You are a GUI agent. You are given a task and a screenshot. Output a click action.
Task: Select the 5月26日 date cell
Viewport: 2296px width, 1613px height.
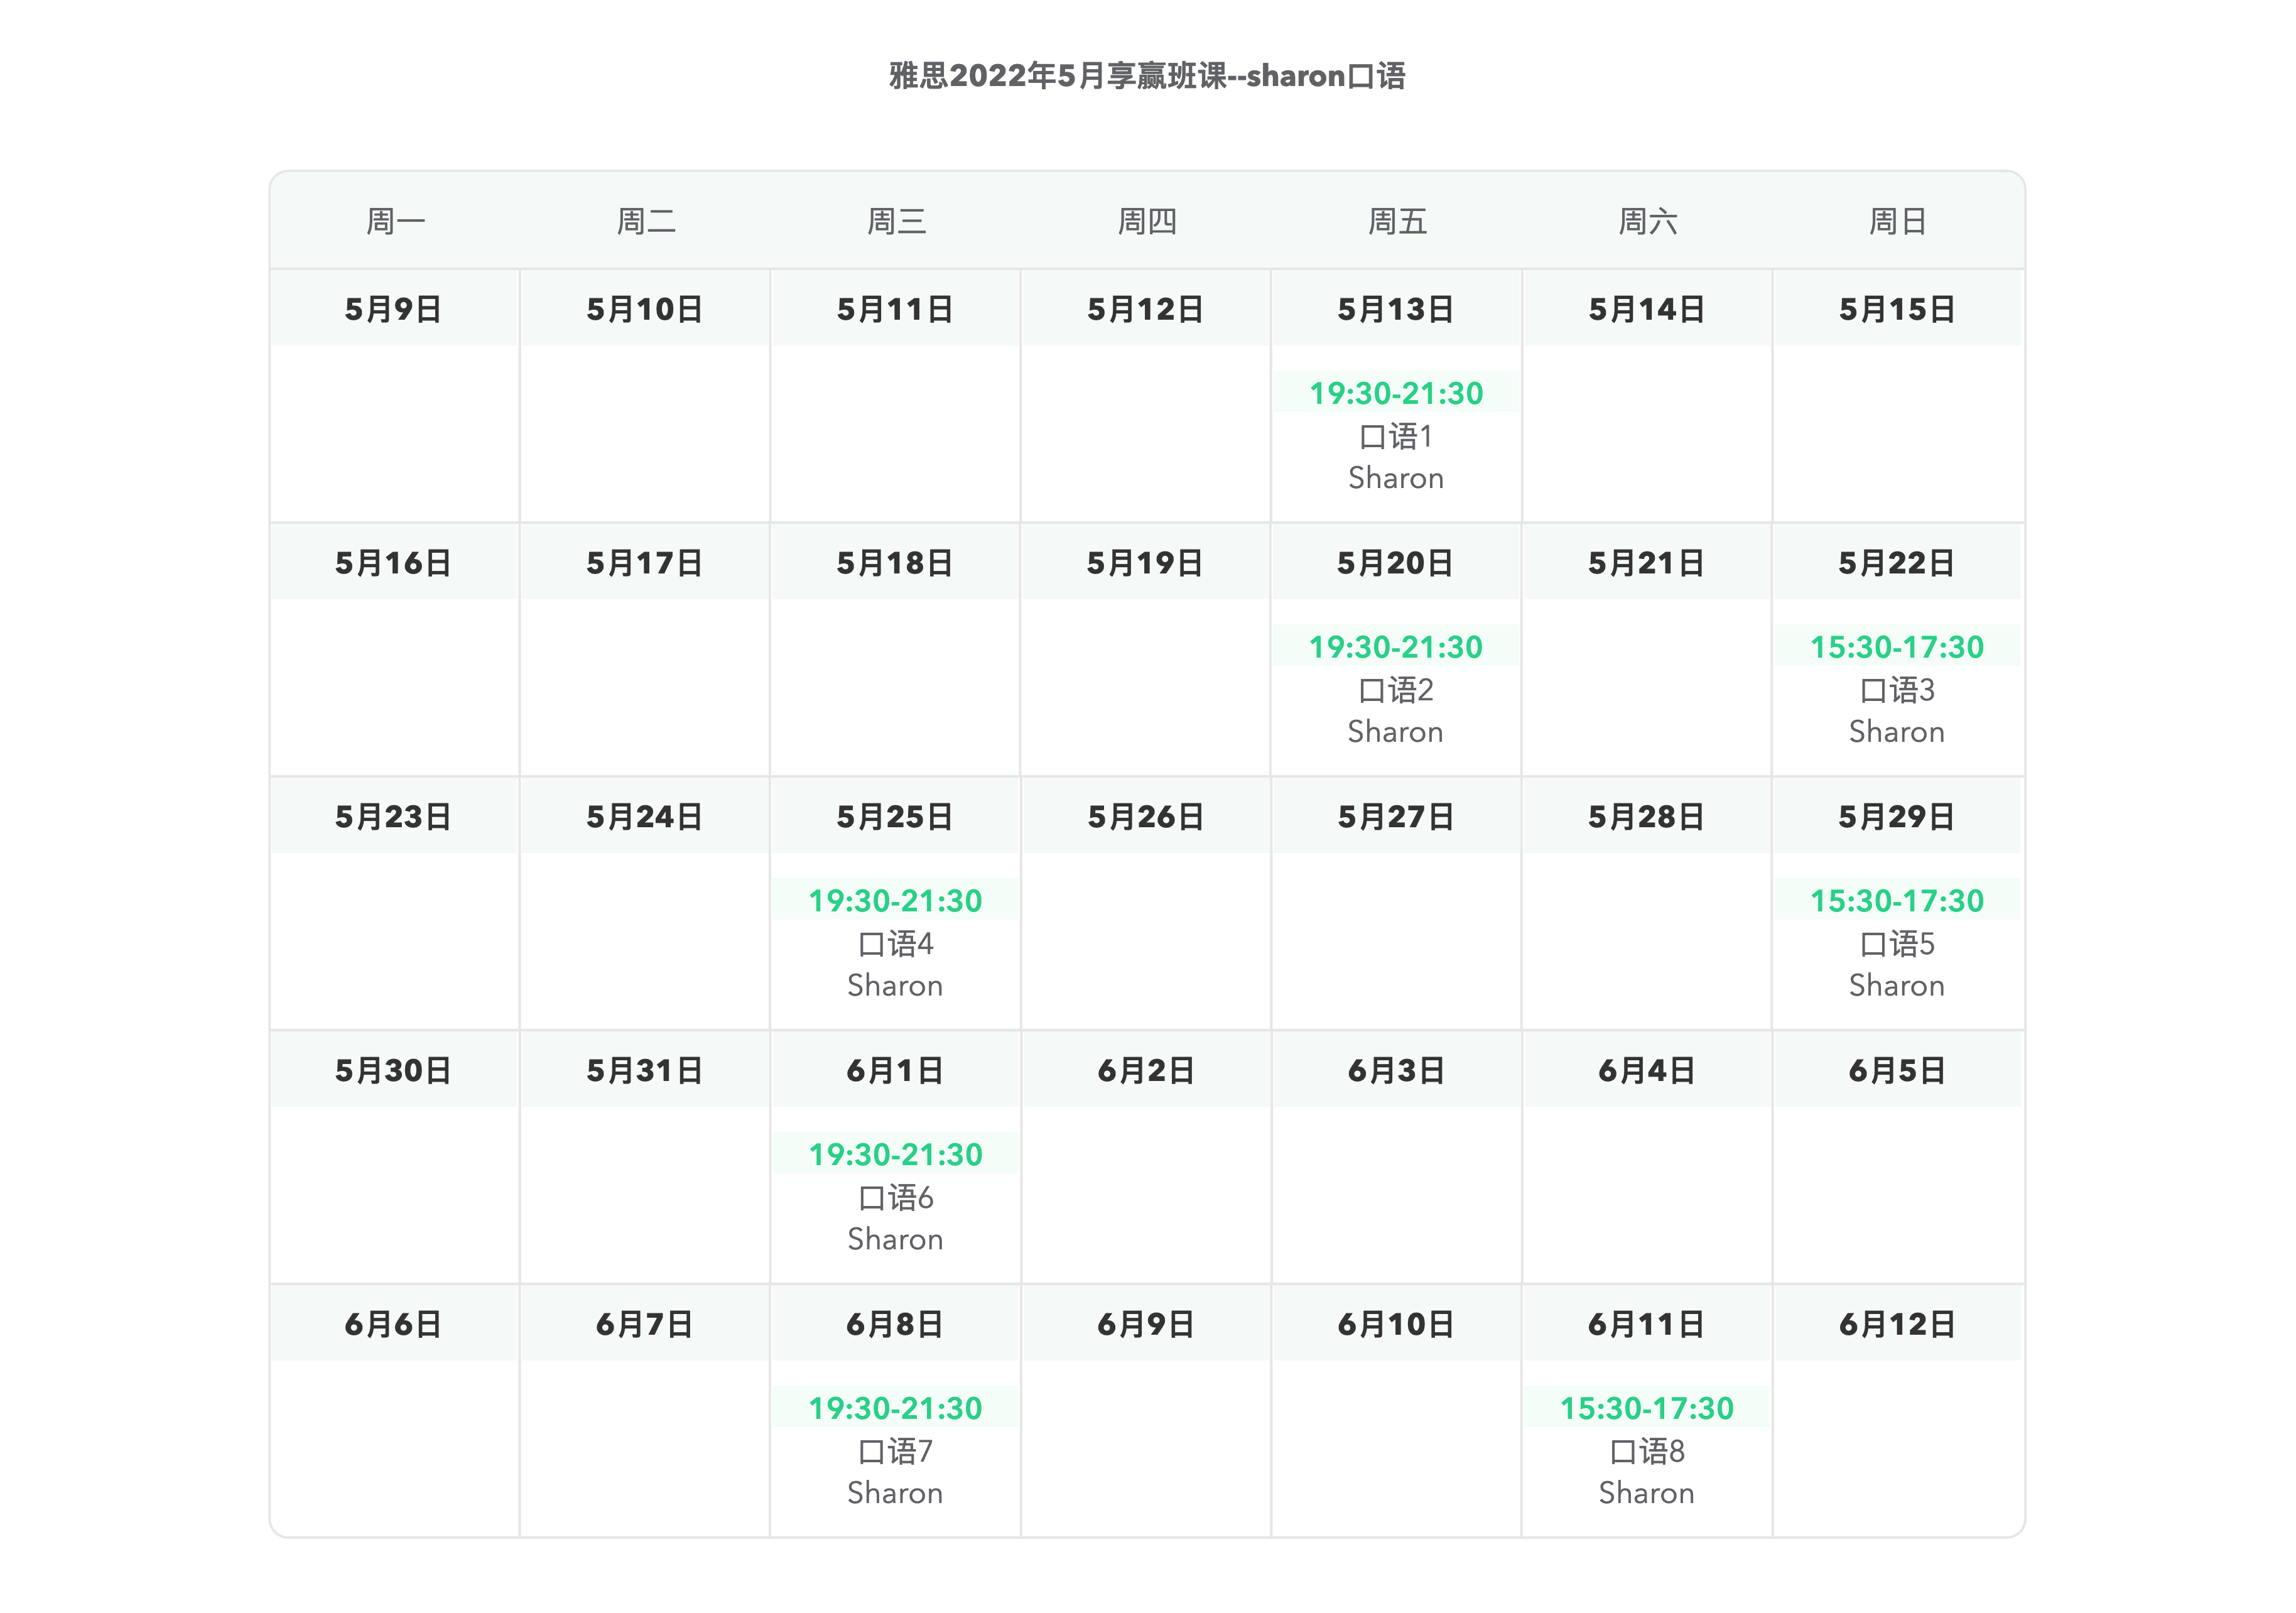1146,817
